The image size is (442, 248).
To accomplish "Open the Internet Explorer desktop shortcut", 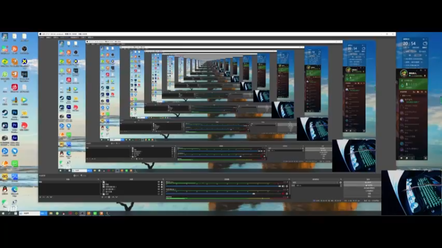I will [4, 74].
